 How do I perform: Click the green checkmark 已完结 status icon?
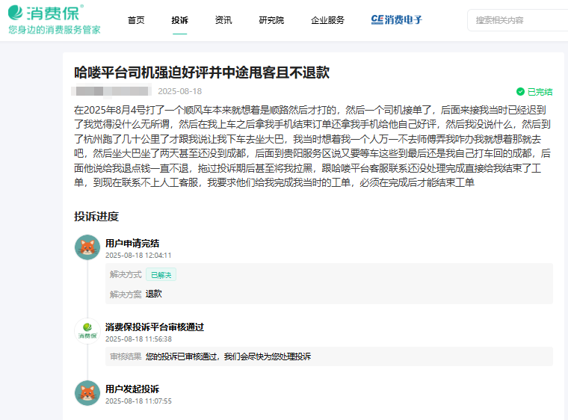tap(520, 92)
